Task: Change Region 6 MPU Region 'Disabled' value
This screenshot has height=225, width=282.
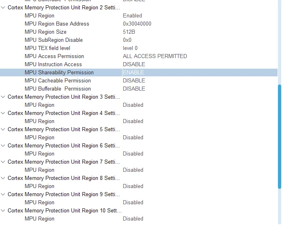Action: [x=133, y=154]
